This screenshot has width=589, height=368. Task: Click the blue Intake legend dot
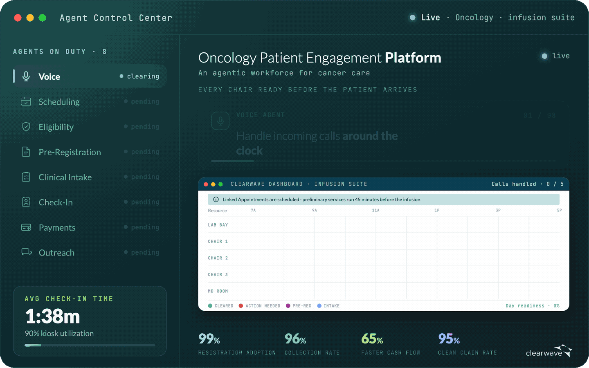[x=319, y=306]
